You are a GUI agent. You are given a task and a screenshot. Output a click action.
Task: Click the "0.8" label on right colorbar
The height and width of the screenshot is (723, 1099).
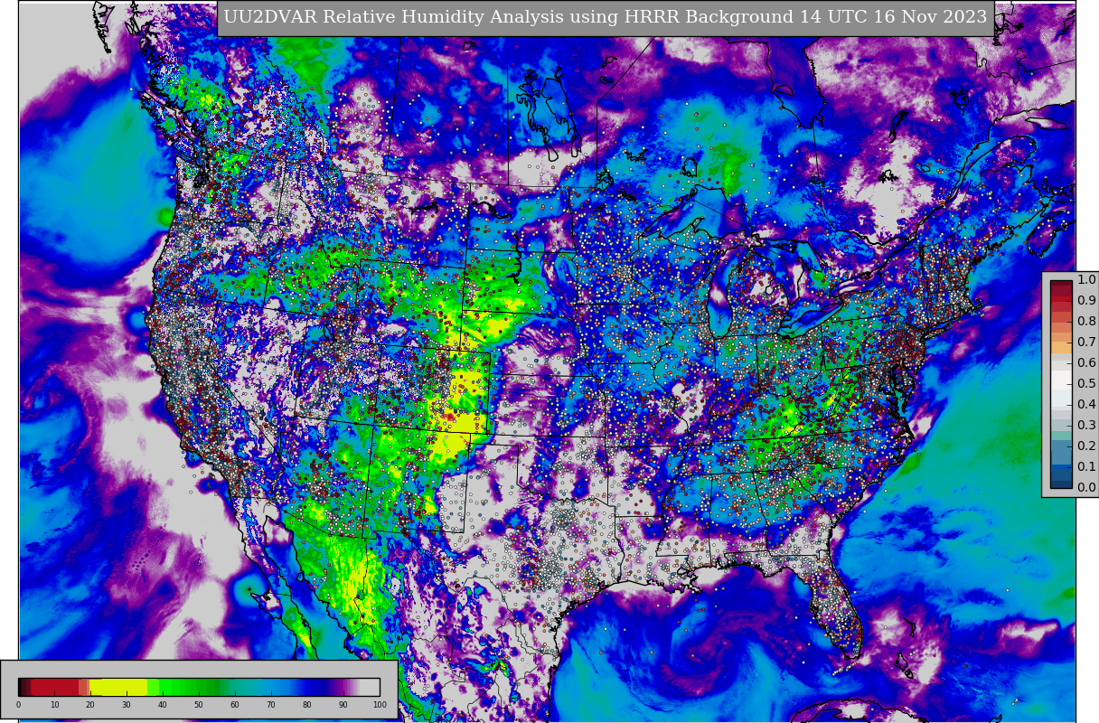pyautogui.click(x=1086, y=321)
